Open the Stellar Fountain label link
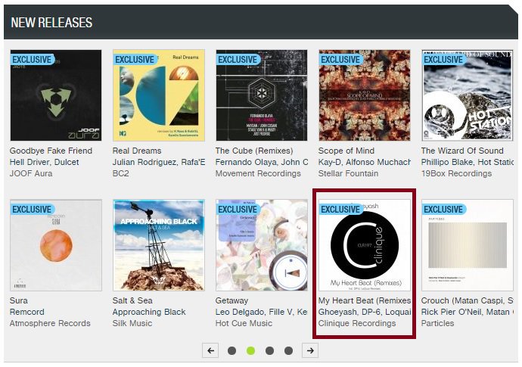 coord(348,173)
